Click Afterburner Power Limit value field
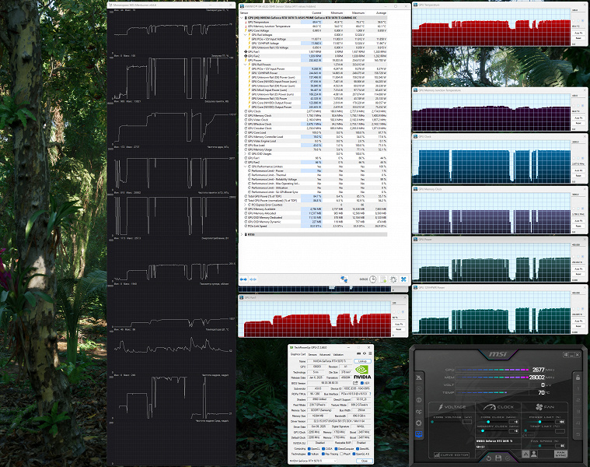590x467 pixels. (560, 422)
